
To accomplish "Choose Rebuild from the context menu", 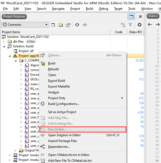I will click(x=53, y=69).
